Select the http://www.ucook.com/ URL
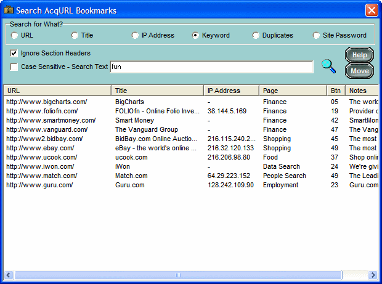382x284 pixels. (42, 157)
